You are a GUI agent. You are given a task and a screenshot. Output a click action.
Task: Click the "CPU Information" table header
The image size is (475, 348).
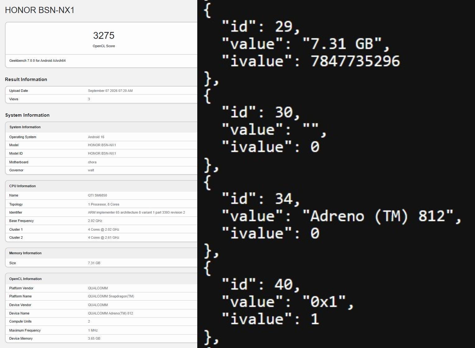22,186
